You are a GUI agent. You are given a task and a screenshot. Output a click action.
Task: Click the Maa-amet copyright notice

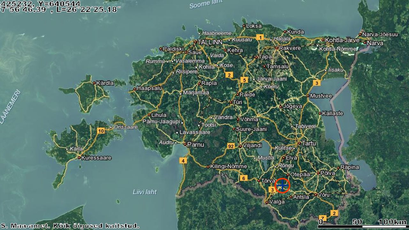pos(70,226)
